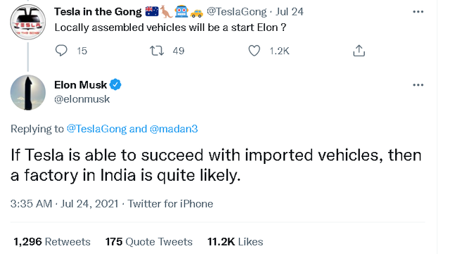Visit the @TeslaGong handle in header
The height and width of the screenshot is (254, 450).
pyautogui.click(x=236, y=12)
